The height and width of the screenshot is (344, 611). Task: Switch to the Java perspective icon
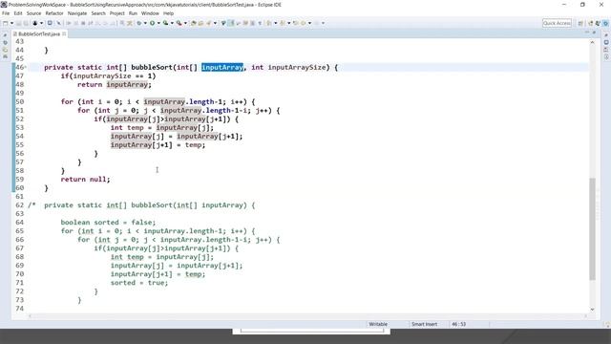(590, 23)
